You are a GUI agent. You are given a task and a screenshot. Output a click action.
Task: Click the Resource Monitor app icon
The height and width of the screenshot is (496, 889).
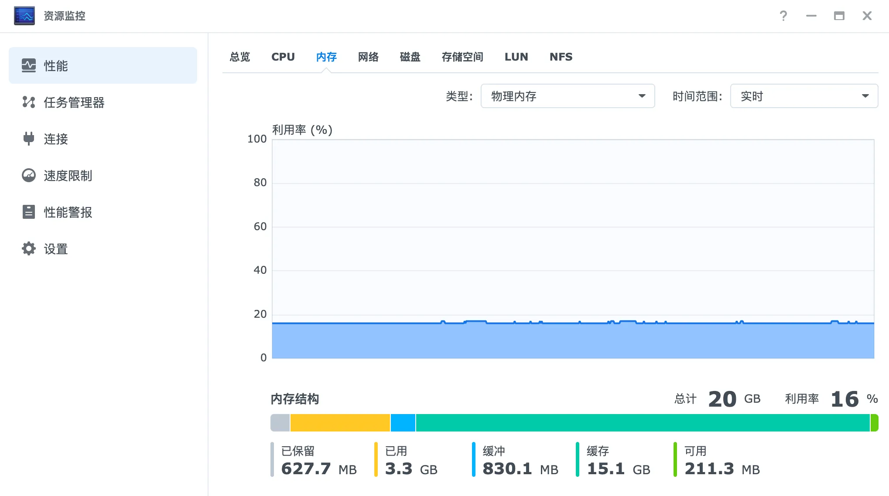click(24, 16)
